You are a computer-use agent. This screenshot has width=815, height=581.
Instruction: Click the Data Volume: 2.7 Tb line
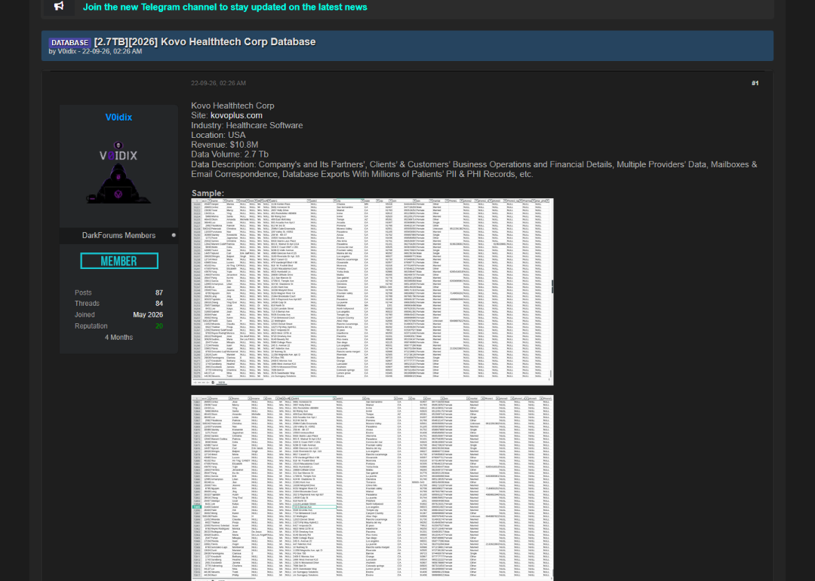(229, 154)
